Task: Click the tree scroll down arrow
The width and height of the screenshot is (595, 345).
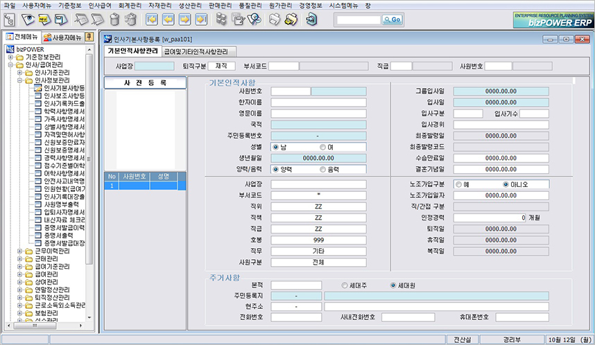Action: [89, 318]
